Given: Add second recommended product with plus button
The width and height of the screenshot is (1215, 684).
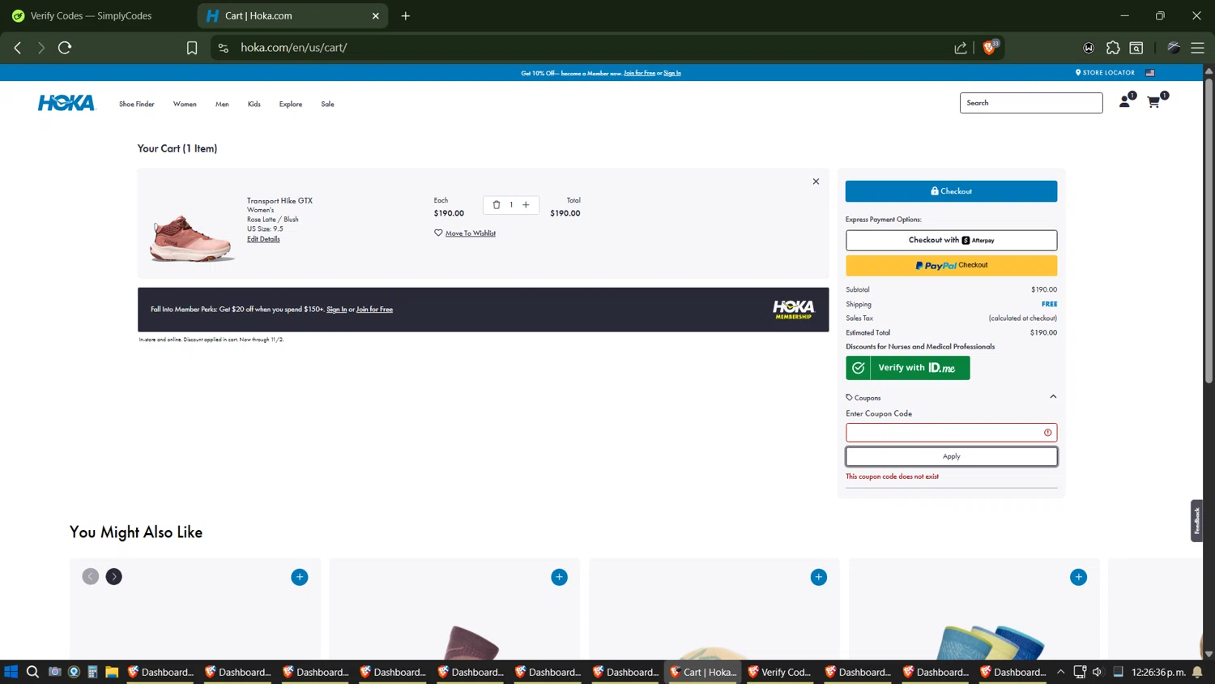Looking at the screenshot, I should (x=560, y=577).
